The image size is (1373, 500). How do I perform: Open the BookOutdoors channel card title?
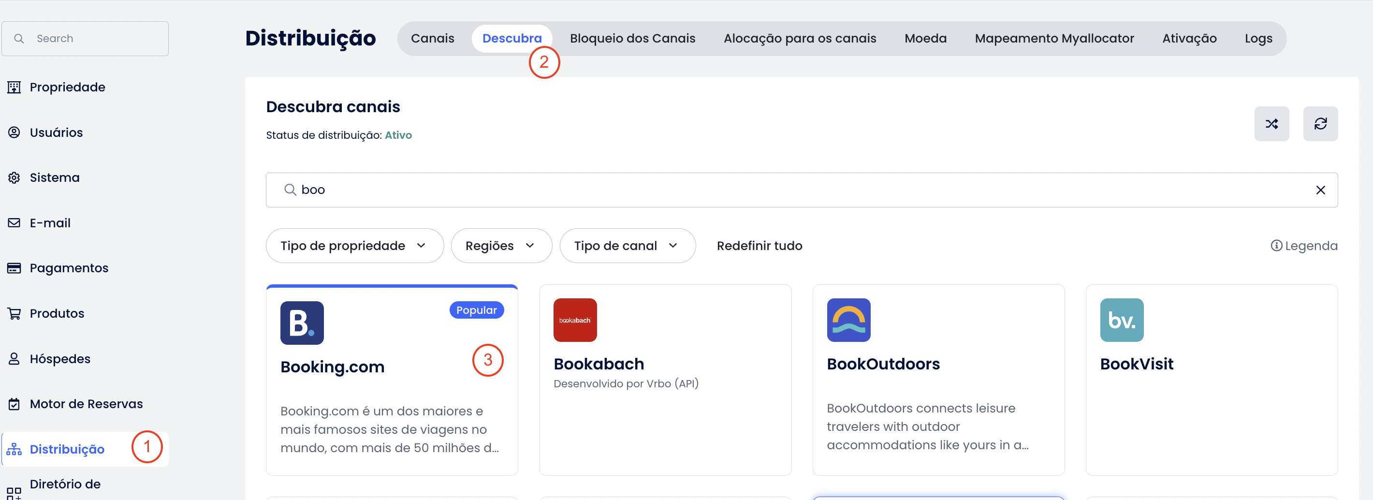(x=883, y=364)
